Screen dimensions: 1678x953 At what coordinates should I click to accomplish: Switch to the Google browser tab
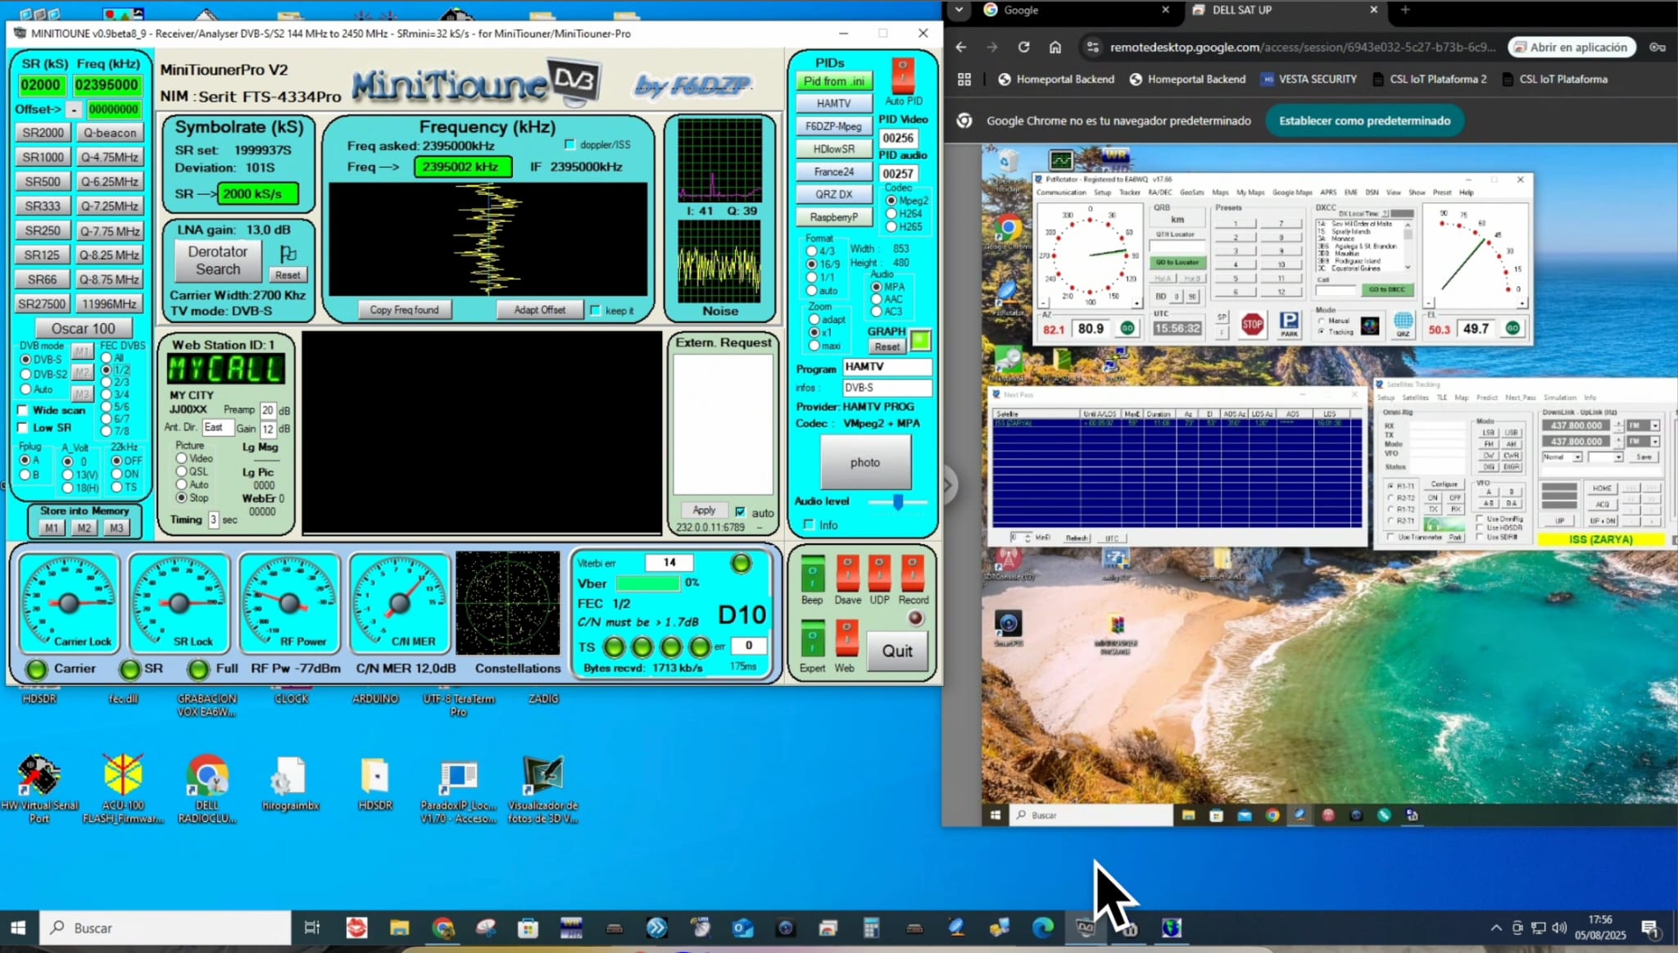pyautogui.click(x=1074, y=10)
